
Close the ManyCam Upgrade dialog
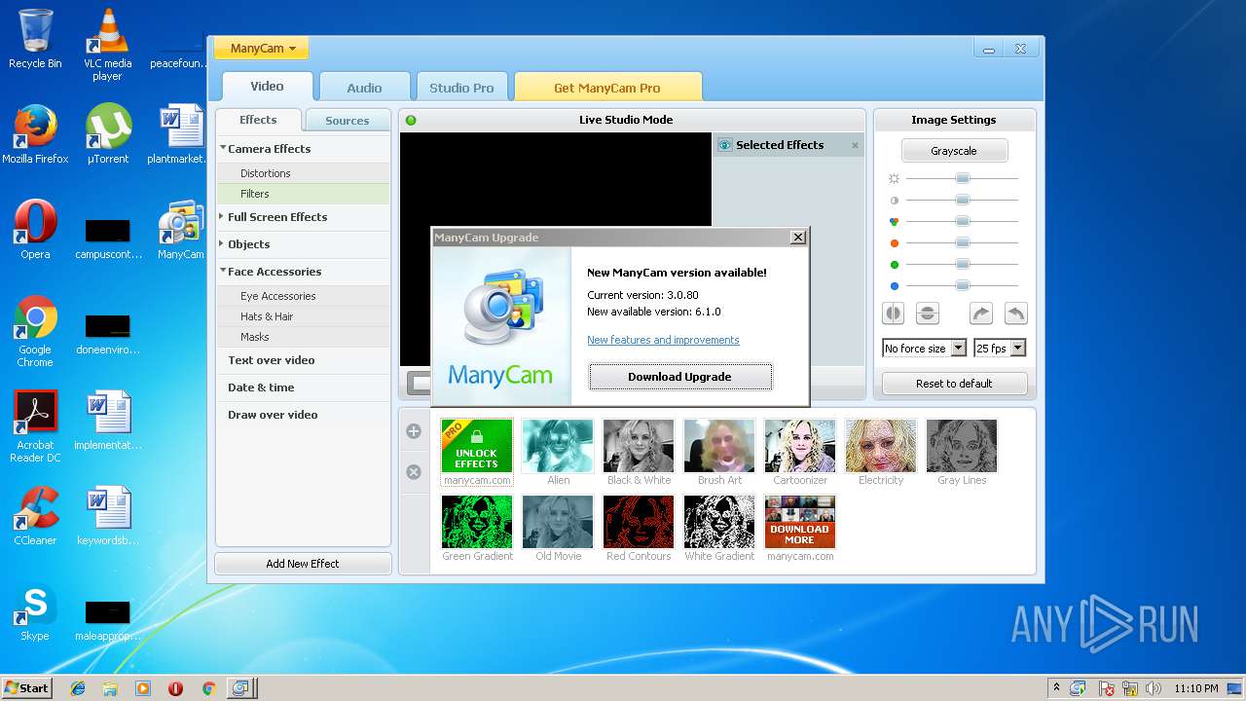798,238
